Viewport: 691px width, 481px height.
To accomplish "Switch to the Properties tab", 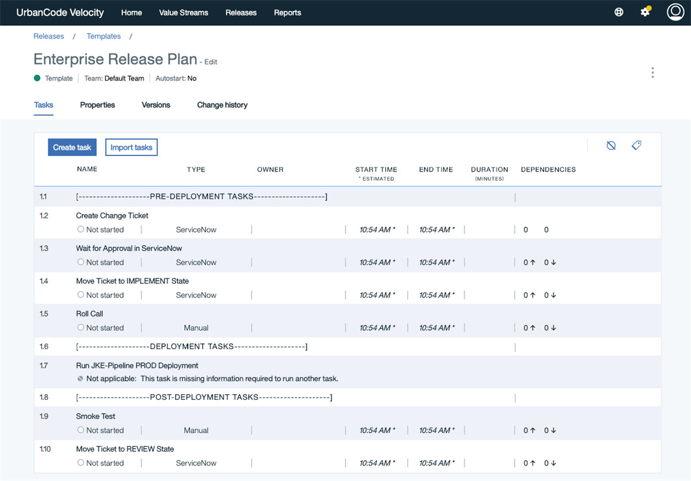I will coord(97,105).
